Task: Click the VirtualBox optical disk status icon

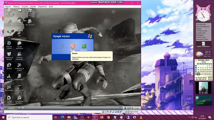Action: click(105, 112)
